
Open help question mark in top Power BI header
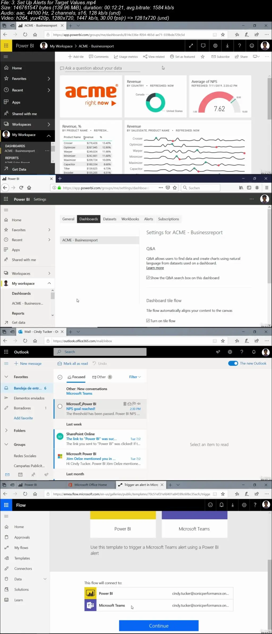[240, 46]
